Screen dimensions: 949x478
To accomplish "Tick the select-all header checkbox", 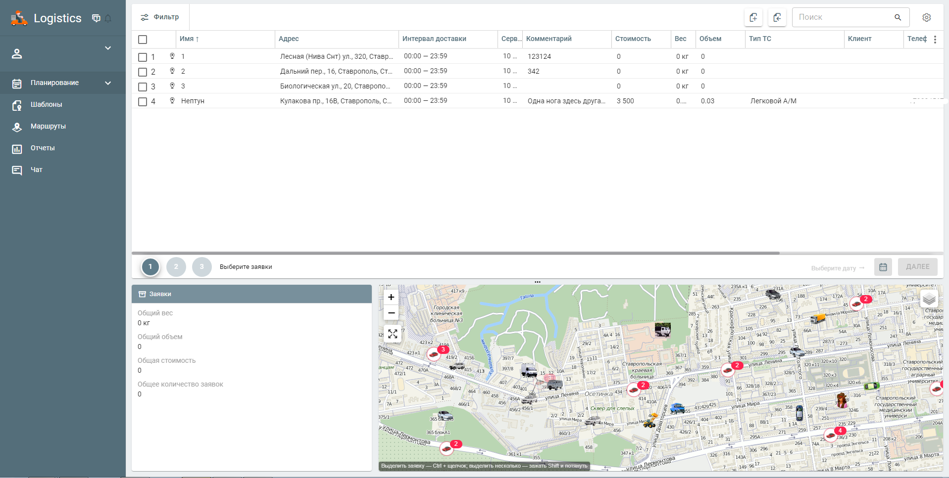I will [x=143, y=40].
